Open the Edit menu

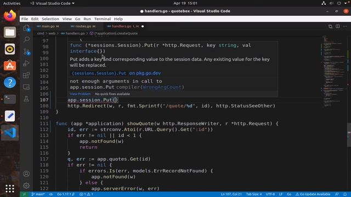click(x=35, y=19)
